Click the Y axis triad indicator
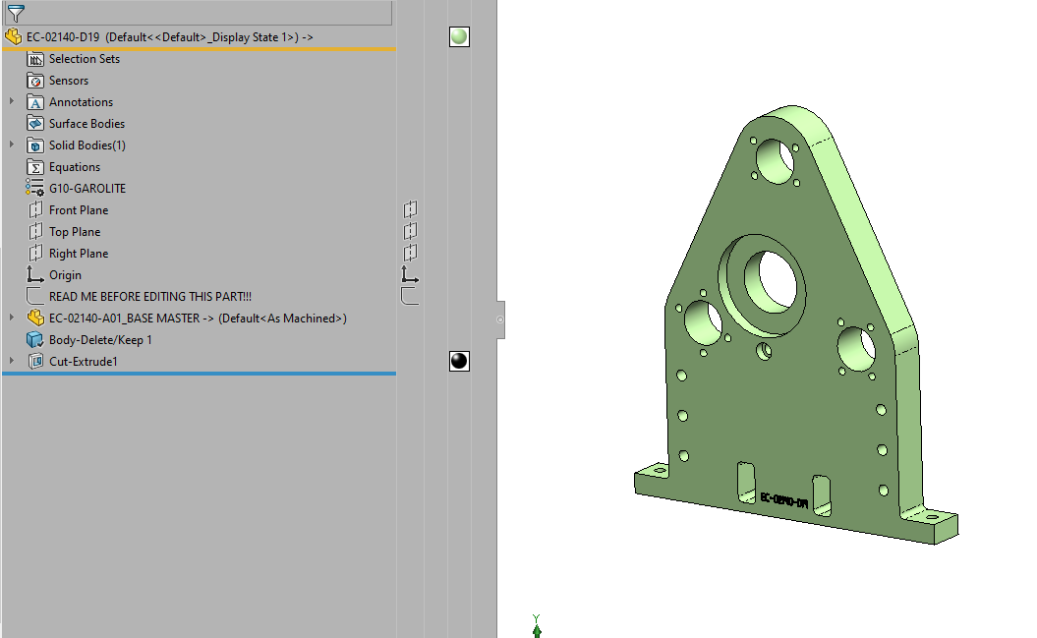This screenshot has height=638, width=1037. [537, 626]
